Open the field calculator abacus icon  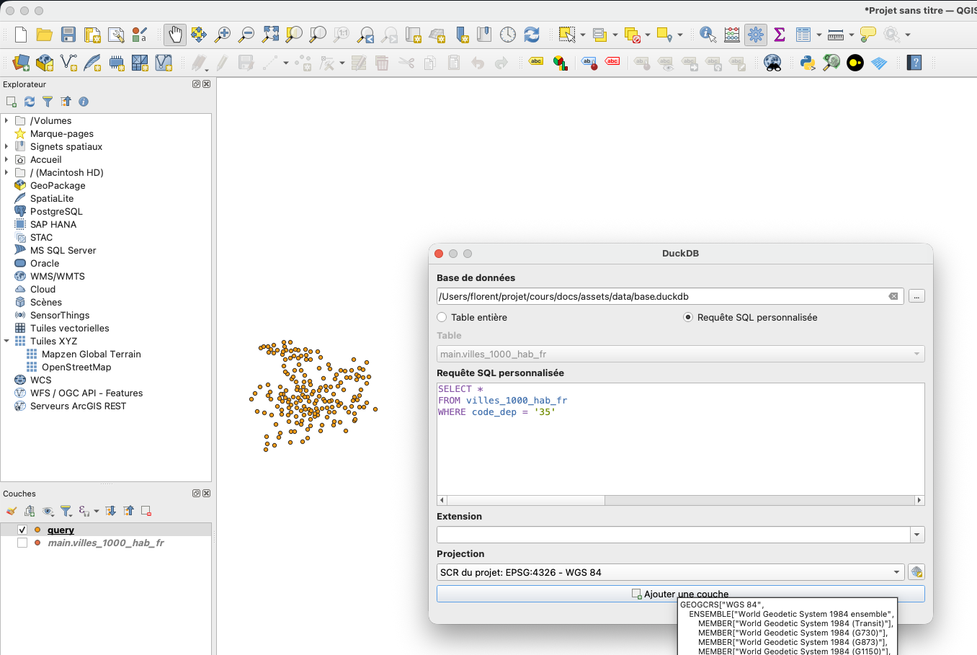[732, 35]
